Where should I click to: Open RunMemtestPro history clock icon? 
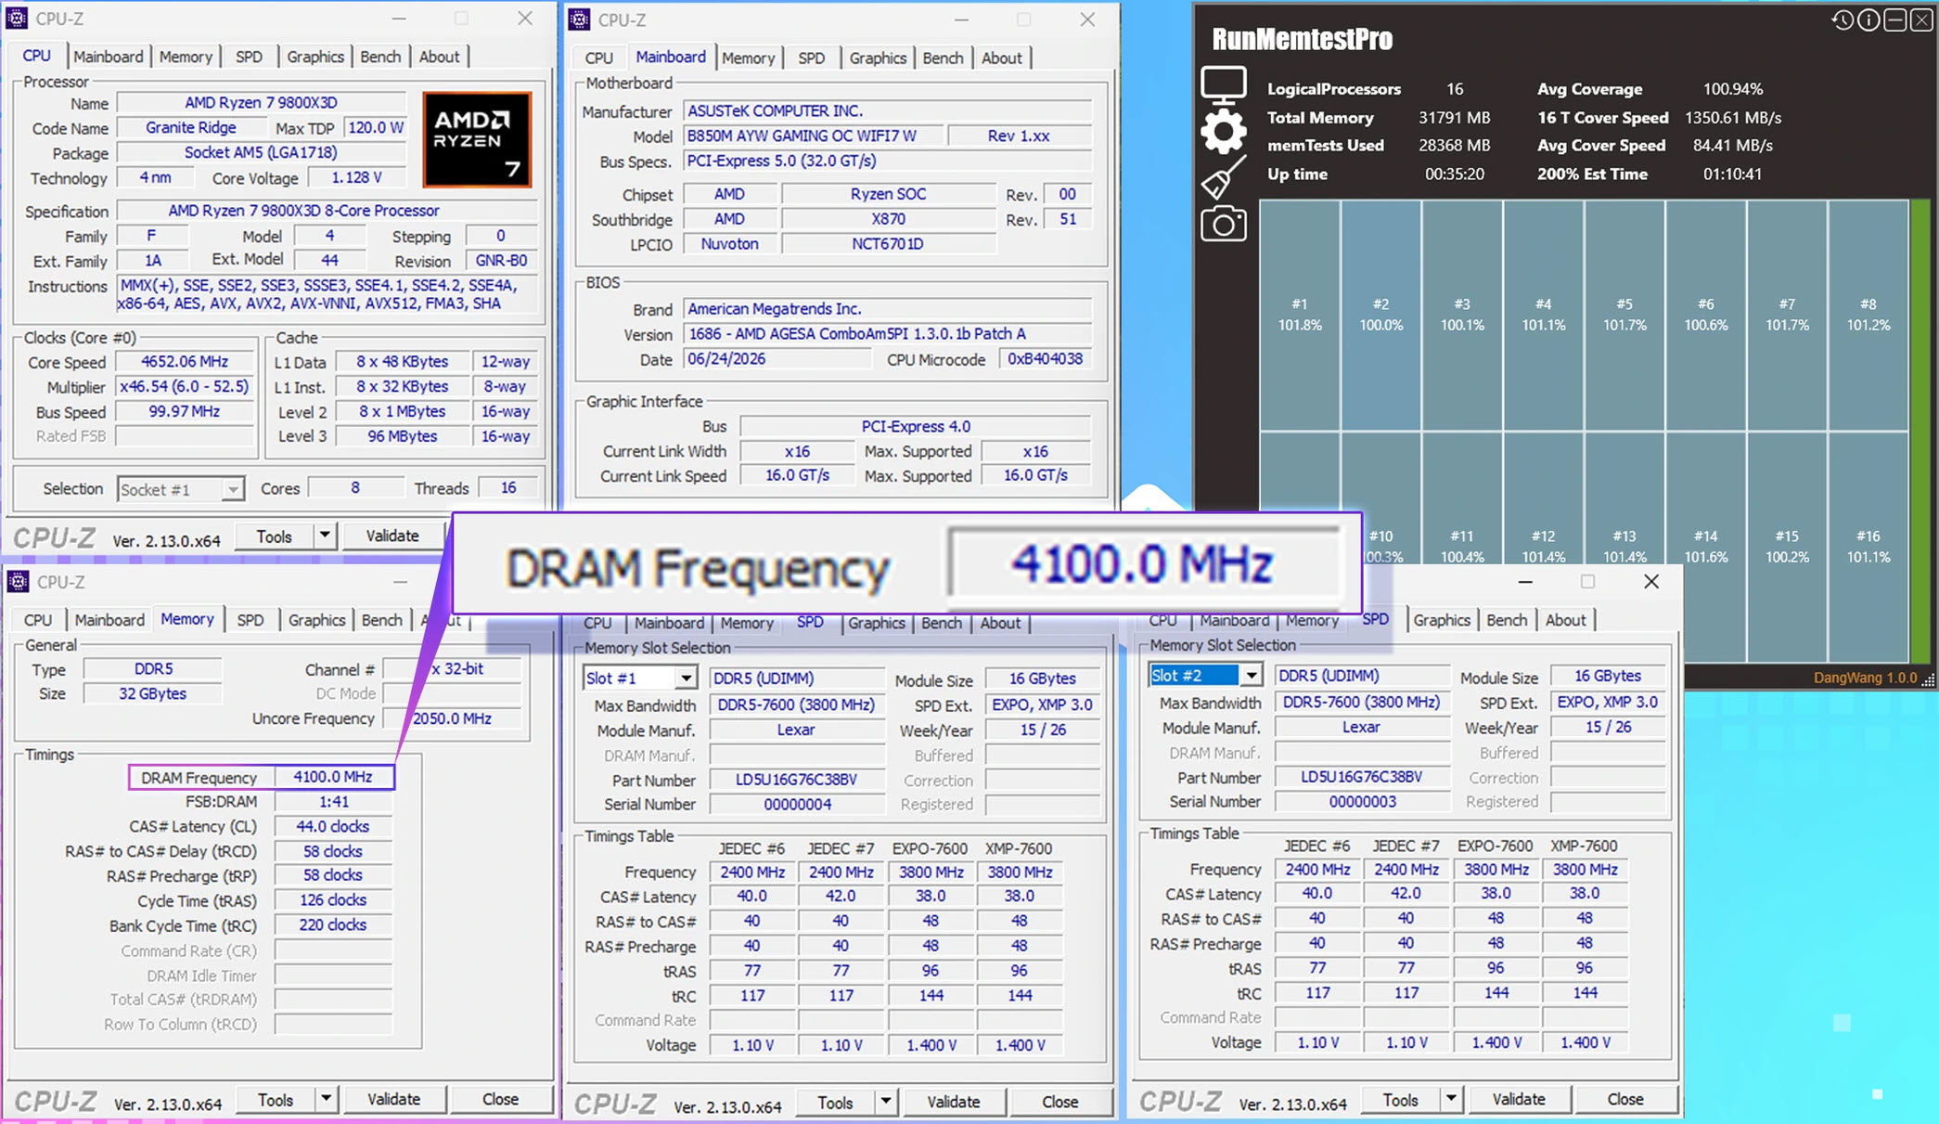[1843, 20]
